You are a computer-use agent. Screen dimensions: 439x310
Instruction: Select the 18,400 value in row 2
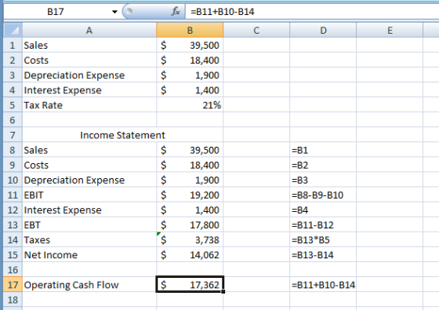(190, 60)
